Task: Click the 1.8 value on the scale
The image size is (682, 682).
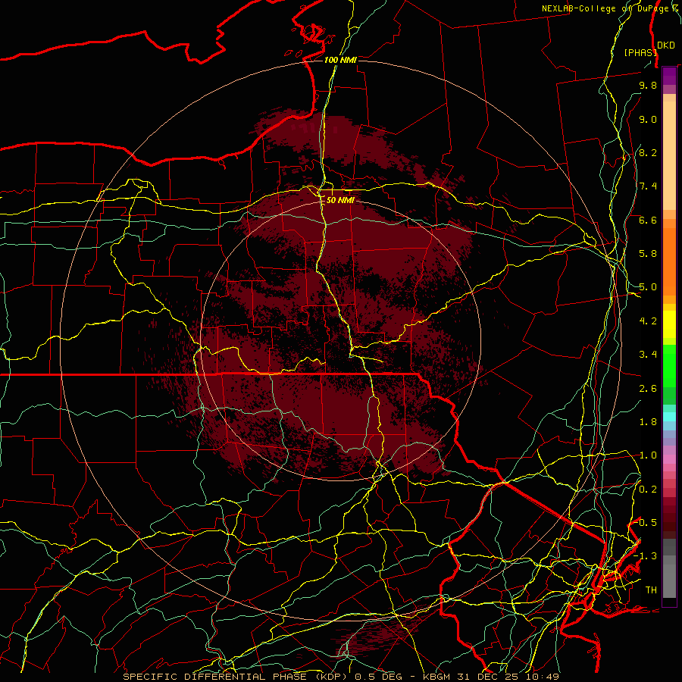Action: click(x=648, y=422)
